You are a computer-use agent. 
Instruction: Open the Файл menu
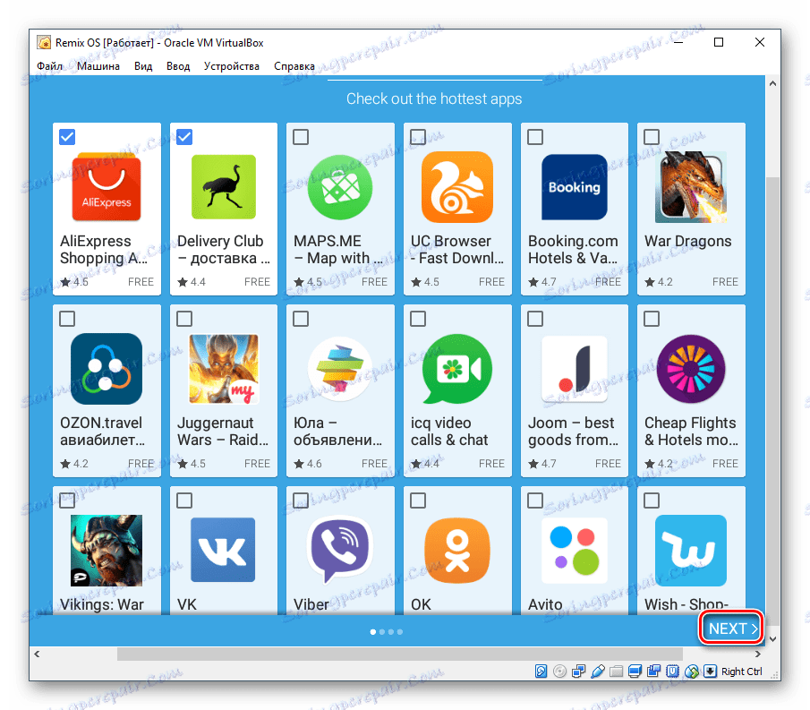pos(49,66)
